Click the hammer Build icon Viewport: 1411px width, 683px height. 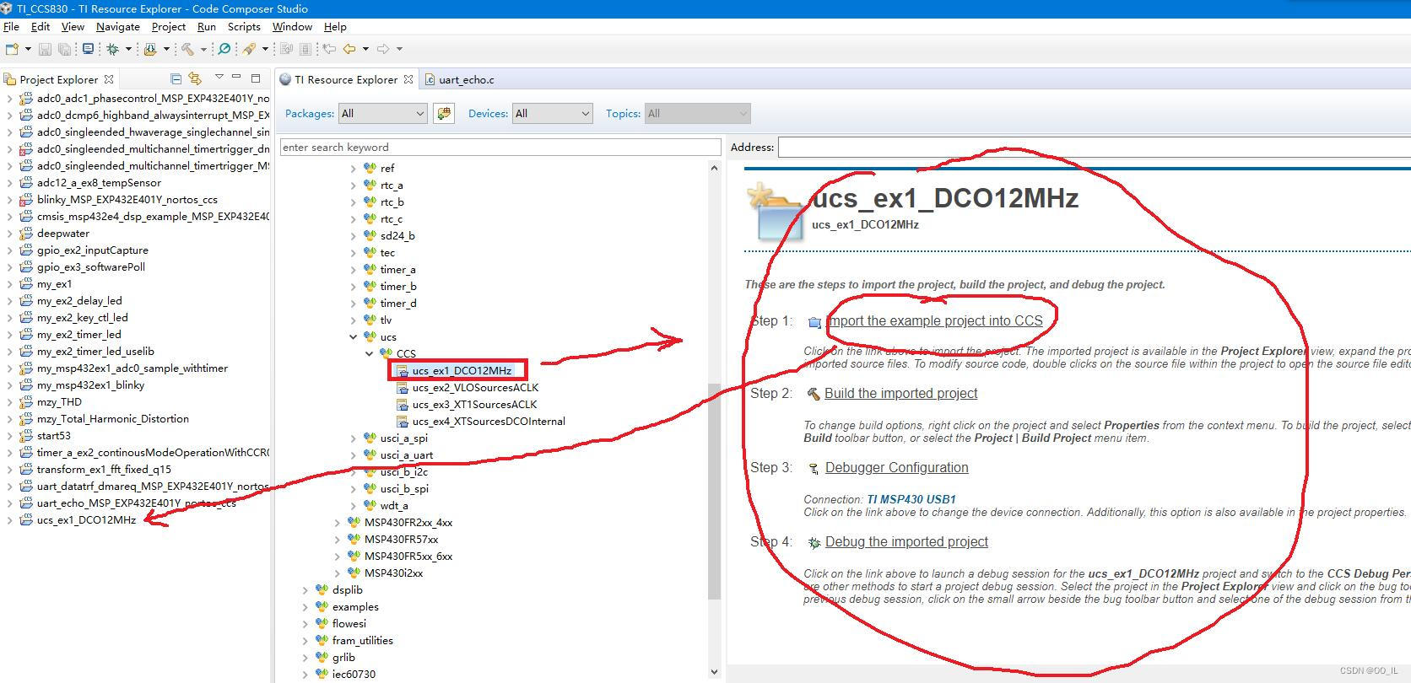(x=187, y=49)
